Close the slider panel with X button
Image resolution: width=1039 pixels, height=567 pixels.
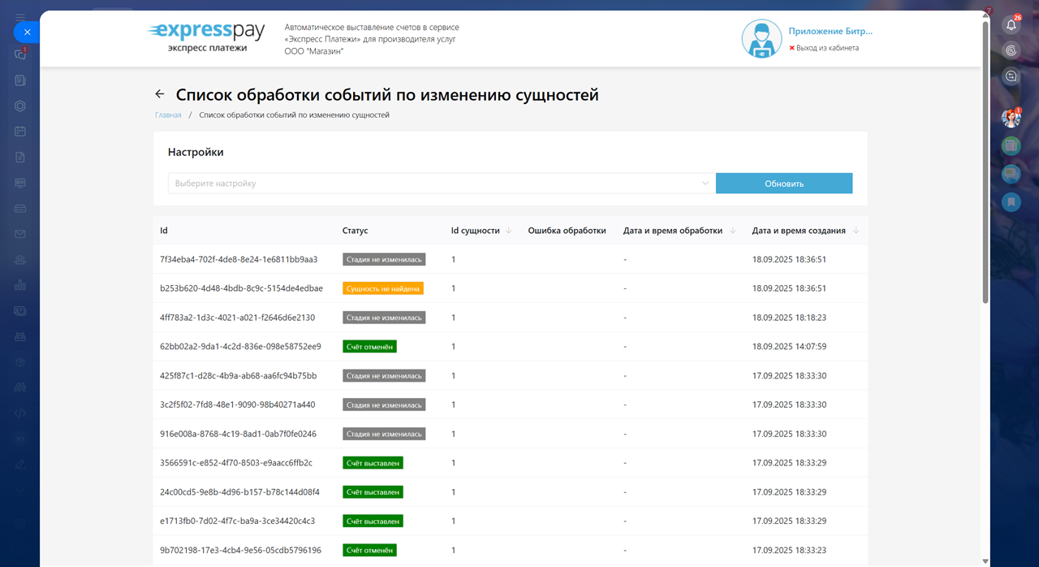pos(27,32)
